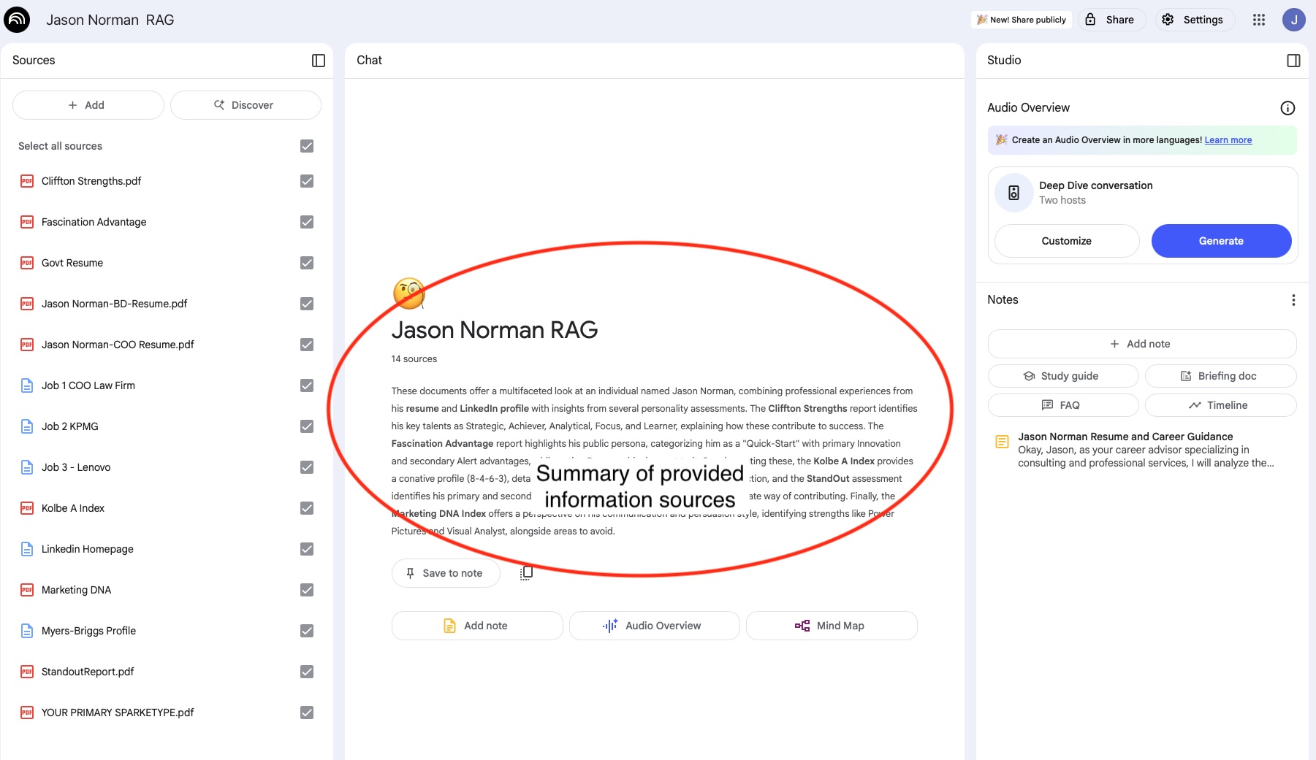This screenshot has width=1316, height=760.
Task: Click New! Share publicly badge
Action: coord(1021,20)
